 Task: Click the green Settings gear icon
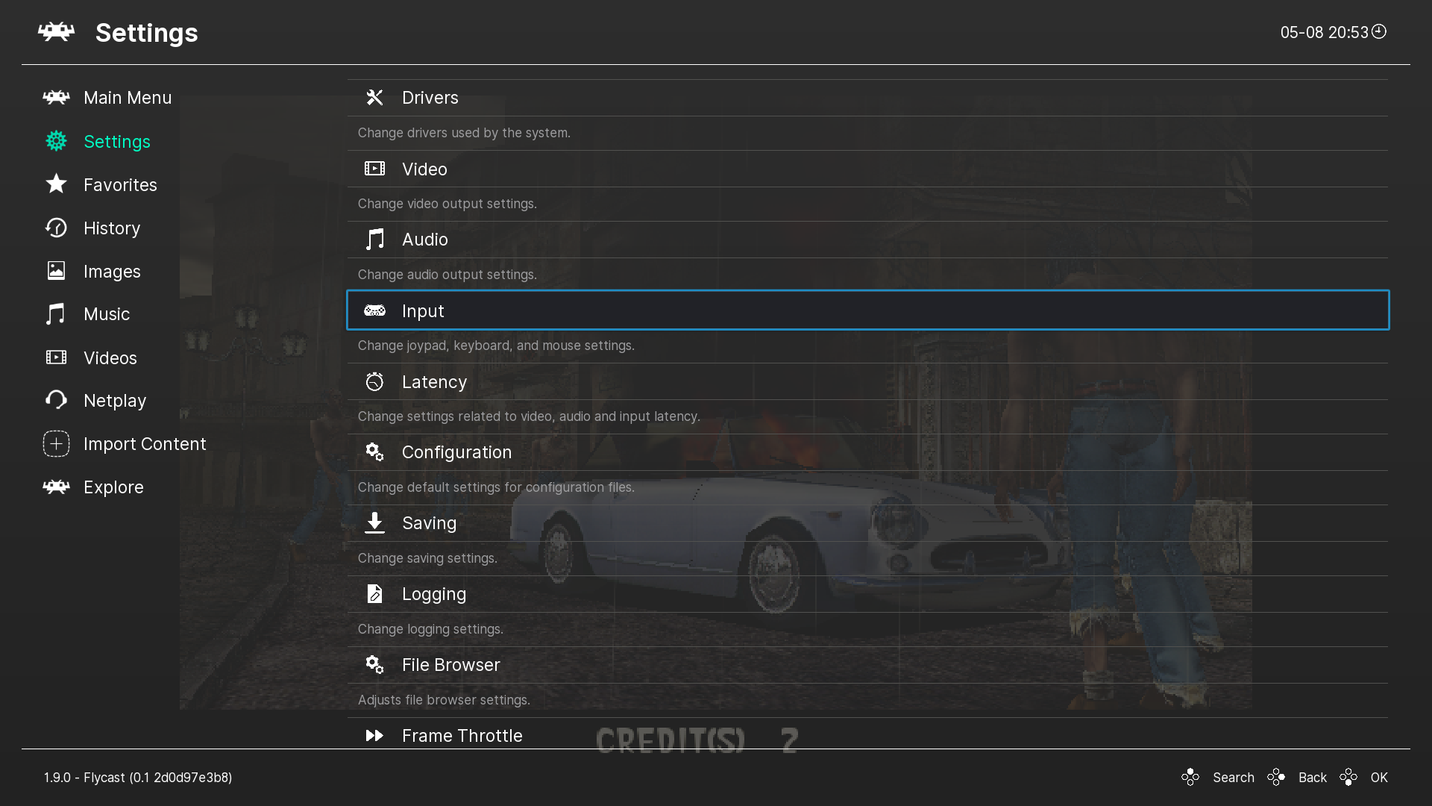(56, 141)
